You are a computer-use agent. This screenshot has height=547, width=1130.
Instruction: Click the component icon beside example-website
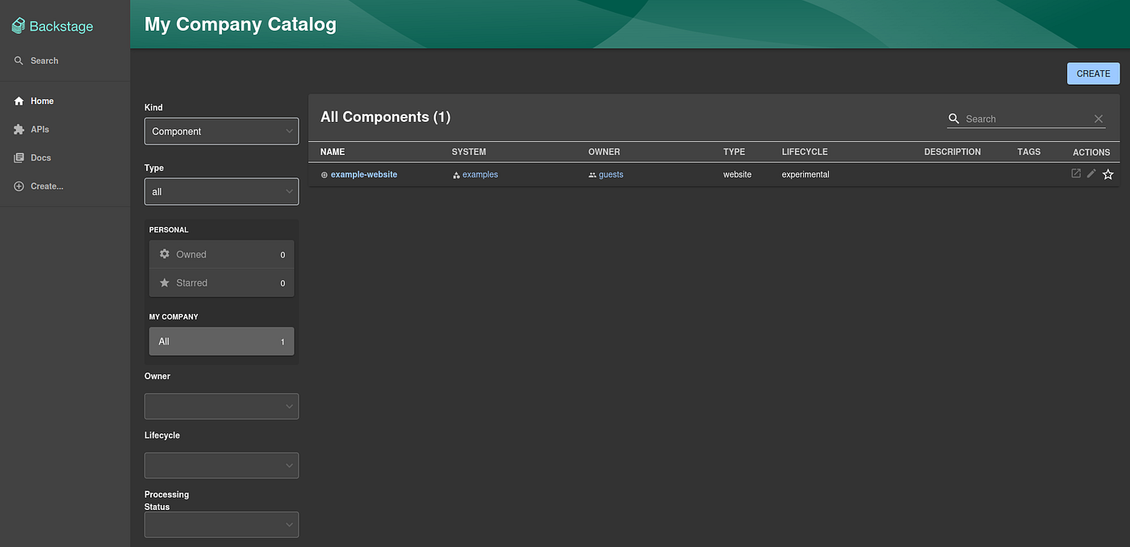click(324, 175)
